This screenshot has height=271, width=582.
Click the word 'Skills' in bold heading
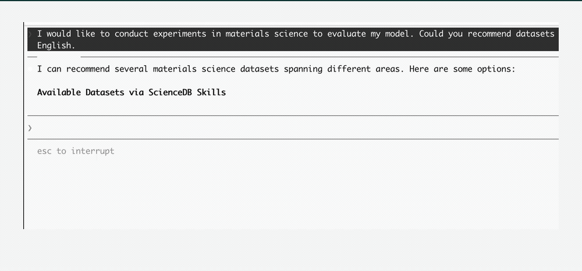[x=211, y=92]
